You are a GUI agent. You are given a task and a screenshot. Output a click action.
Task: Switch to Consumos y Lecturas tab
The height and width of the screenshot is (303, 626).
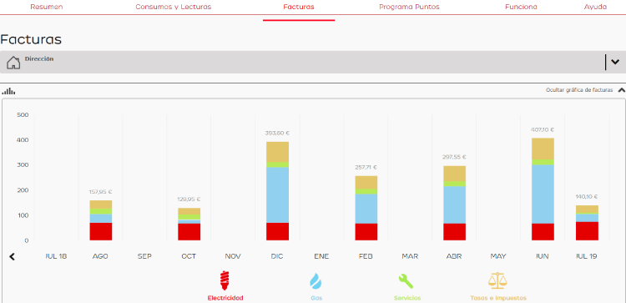tap(174, 7)
